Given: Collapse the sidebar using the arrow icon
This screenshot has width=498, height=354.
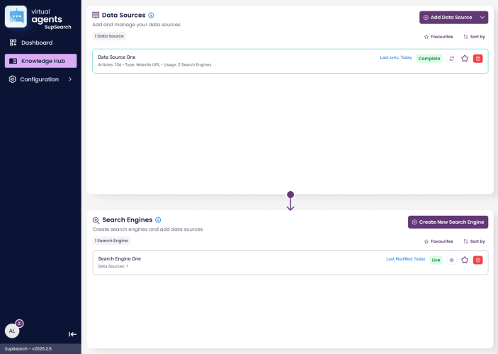Looking at the screenshot, I should pyautogui.click(x=72, y=334).
